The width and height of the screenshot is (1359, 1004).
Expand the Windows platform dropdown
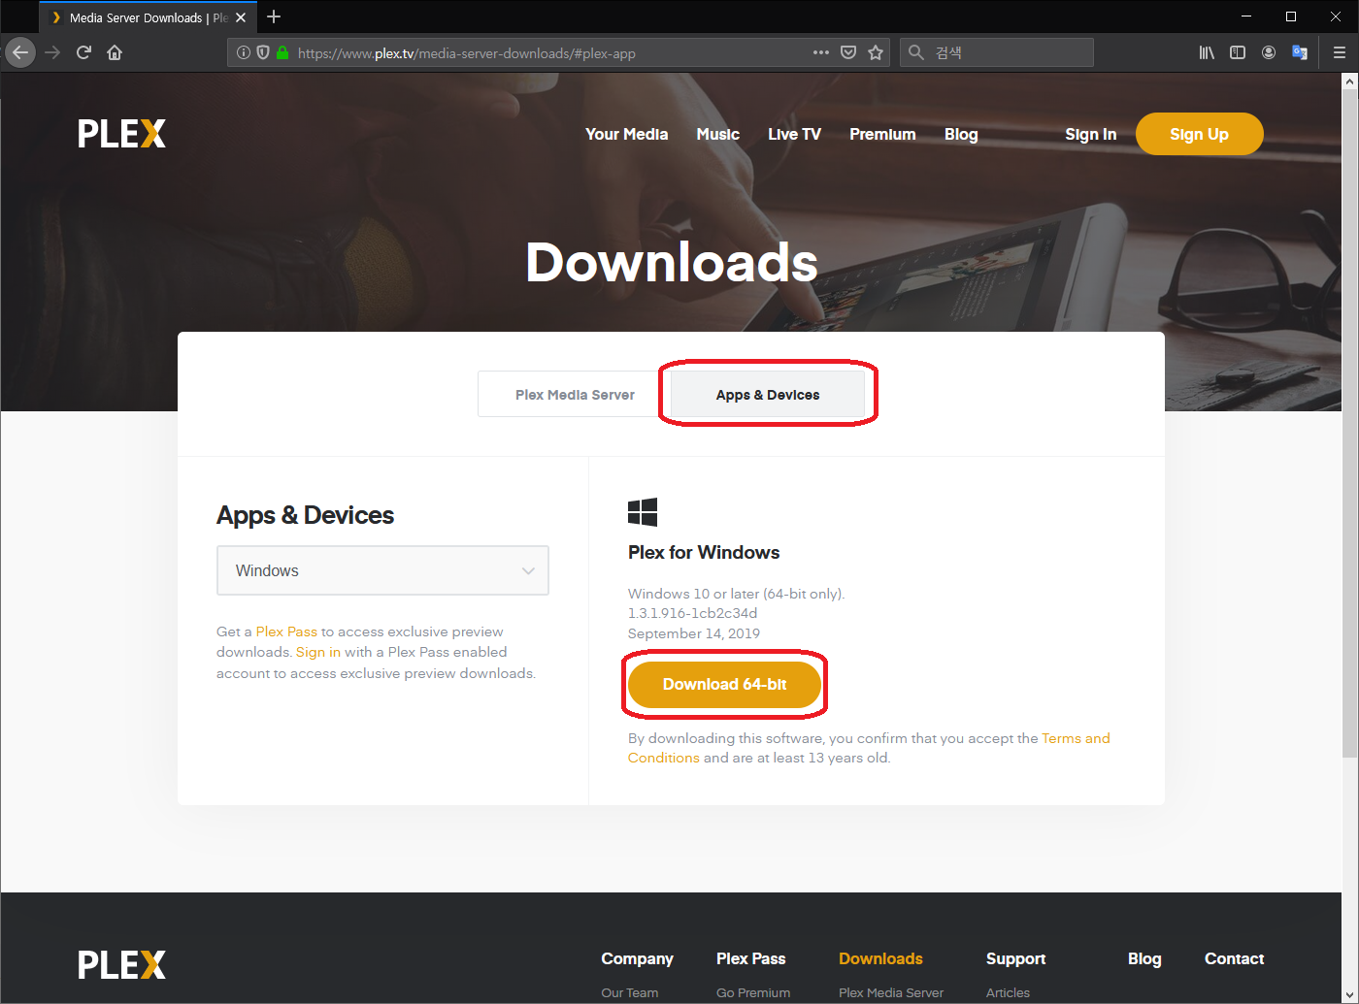coord(382,570)
